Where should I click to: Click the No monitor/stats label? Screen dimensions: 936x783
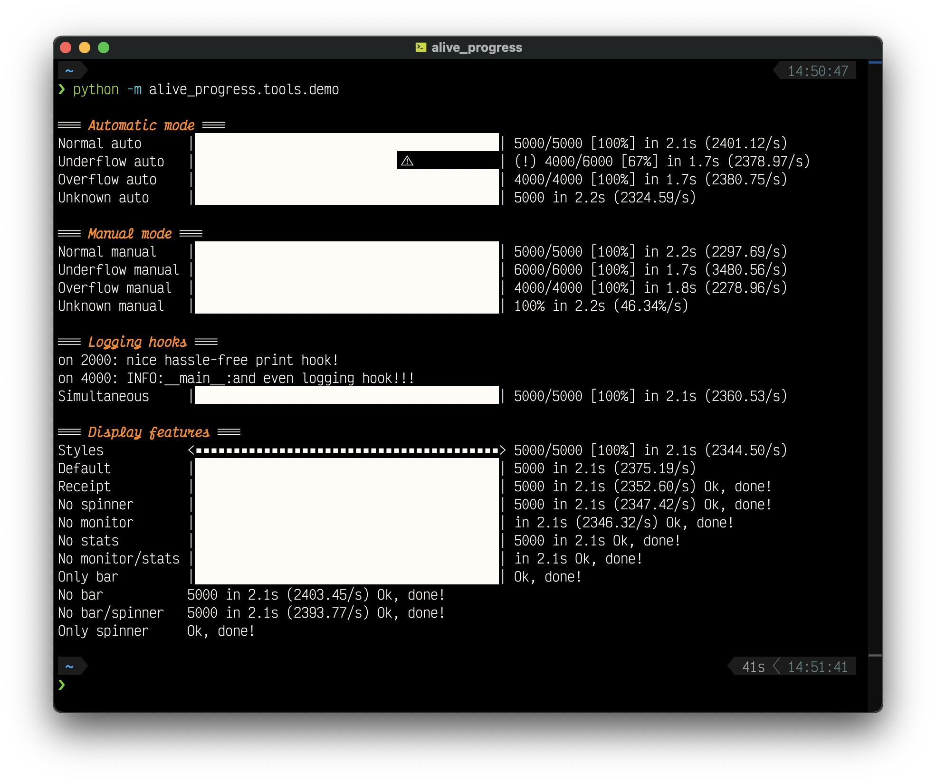(119, 559)
